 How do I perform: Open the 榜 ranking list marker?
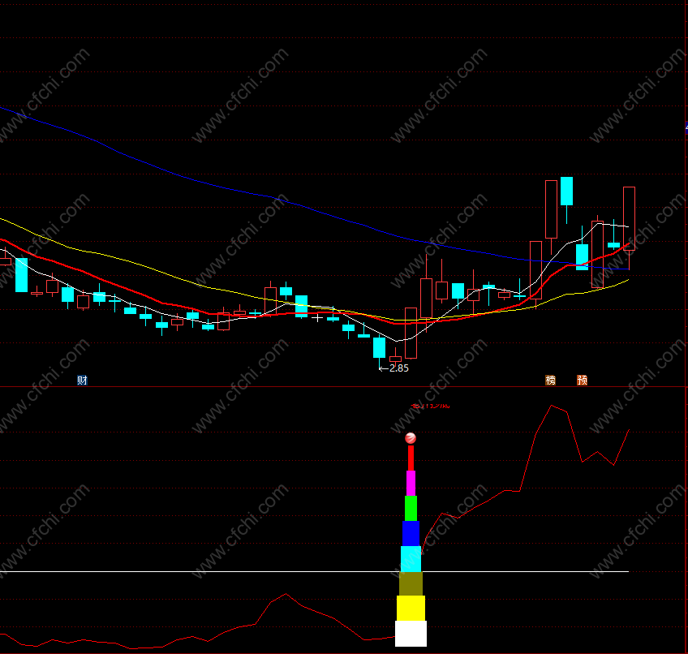coord(550,380)
